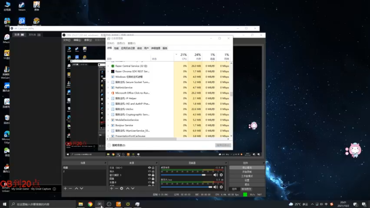The image size is (370, 208).
Task: Mute the 桌面音频 desktop audio speaker icon
Action: tap(216, 175)
